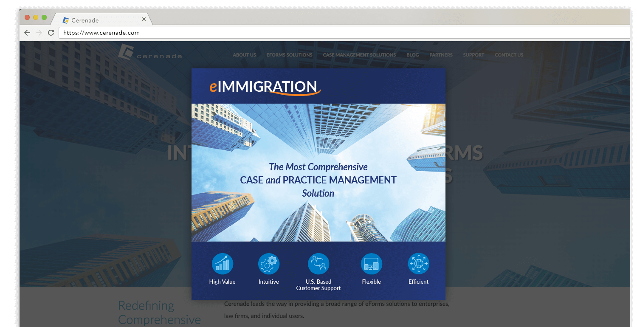Click Contact Us in navigation
This screenshot has height=327, width=637.
coord(509,55)
